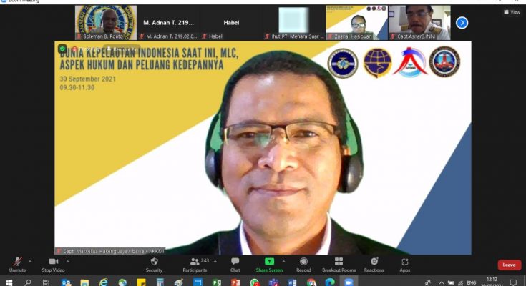
Task: Show hidden system tray icons
Action: point(442,282)
